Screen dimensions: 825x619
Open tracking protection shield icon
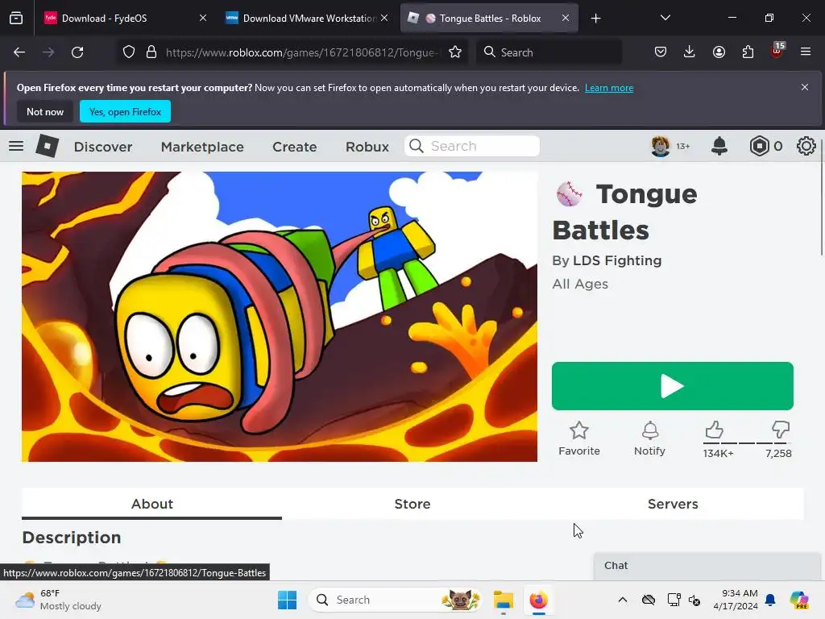pos(129,52)
